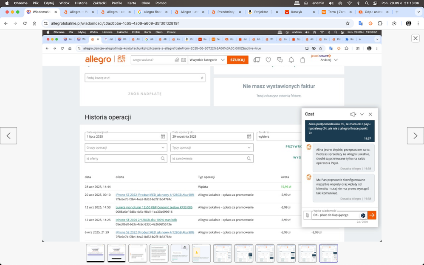Go back to the previous page in Chrome
Image resolution: width=424 pixels, height=265 pixels.
coord(6,23)
